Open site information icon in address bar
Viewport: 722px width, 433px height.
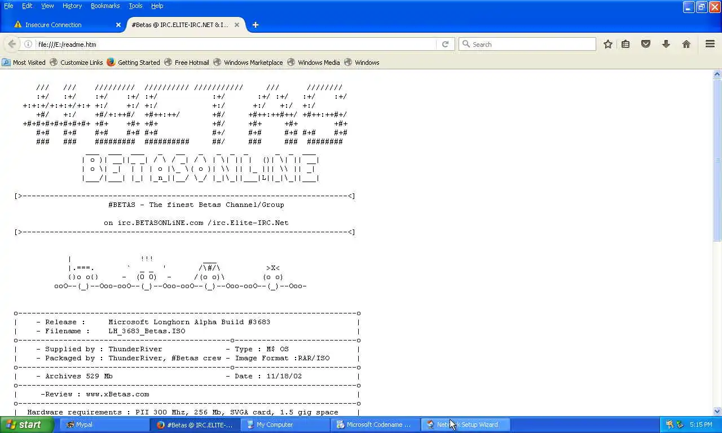point(28,44)
